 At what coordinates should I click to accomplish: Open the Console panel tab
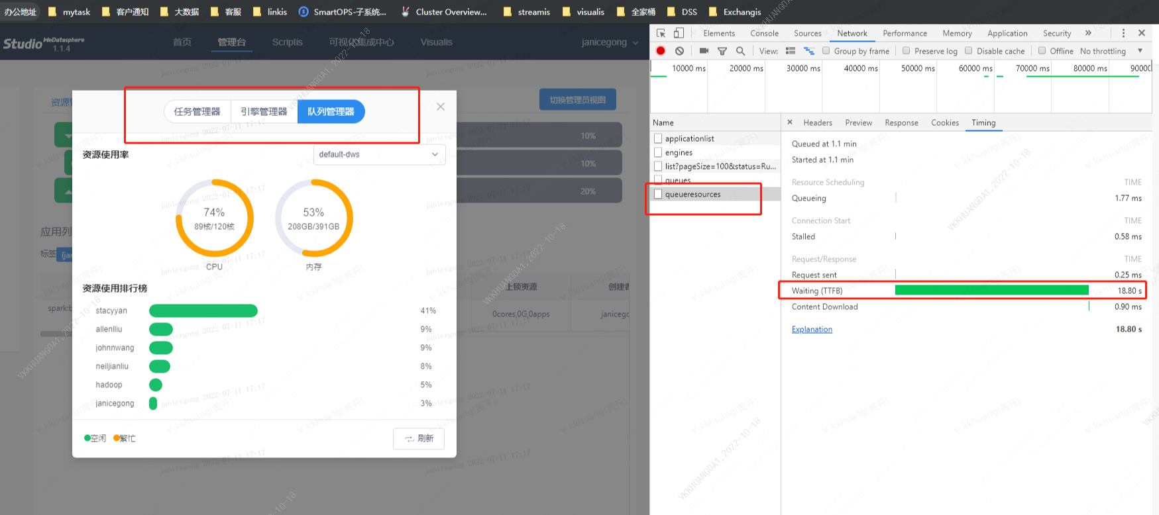click(764, 33)
